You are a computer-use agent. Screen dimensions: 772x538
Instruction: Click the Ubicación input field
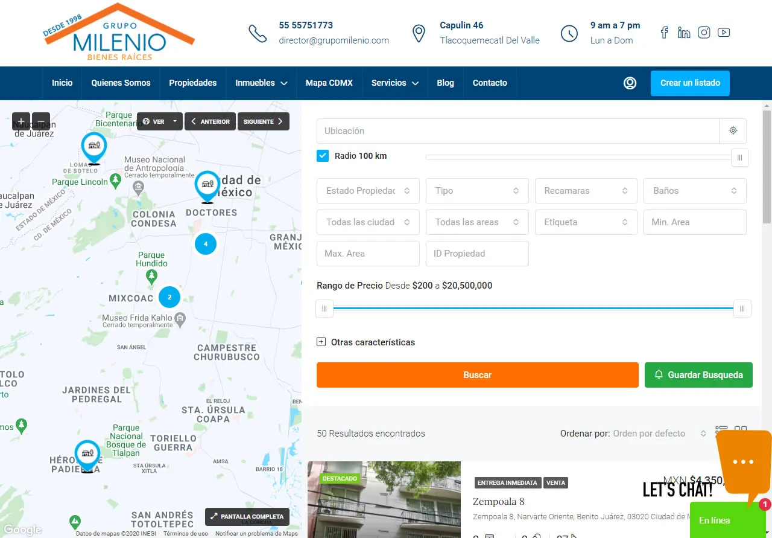(x=518, y=130)
